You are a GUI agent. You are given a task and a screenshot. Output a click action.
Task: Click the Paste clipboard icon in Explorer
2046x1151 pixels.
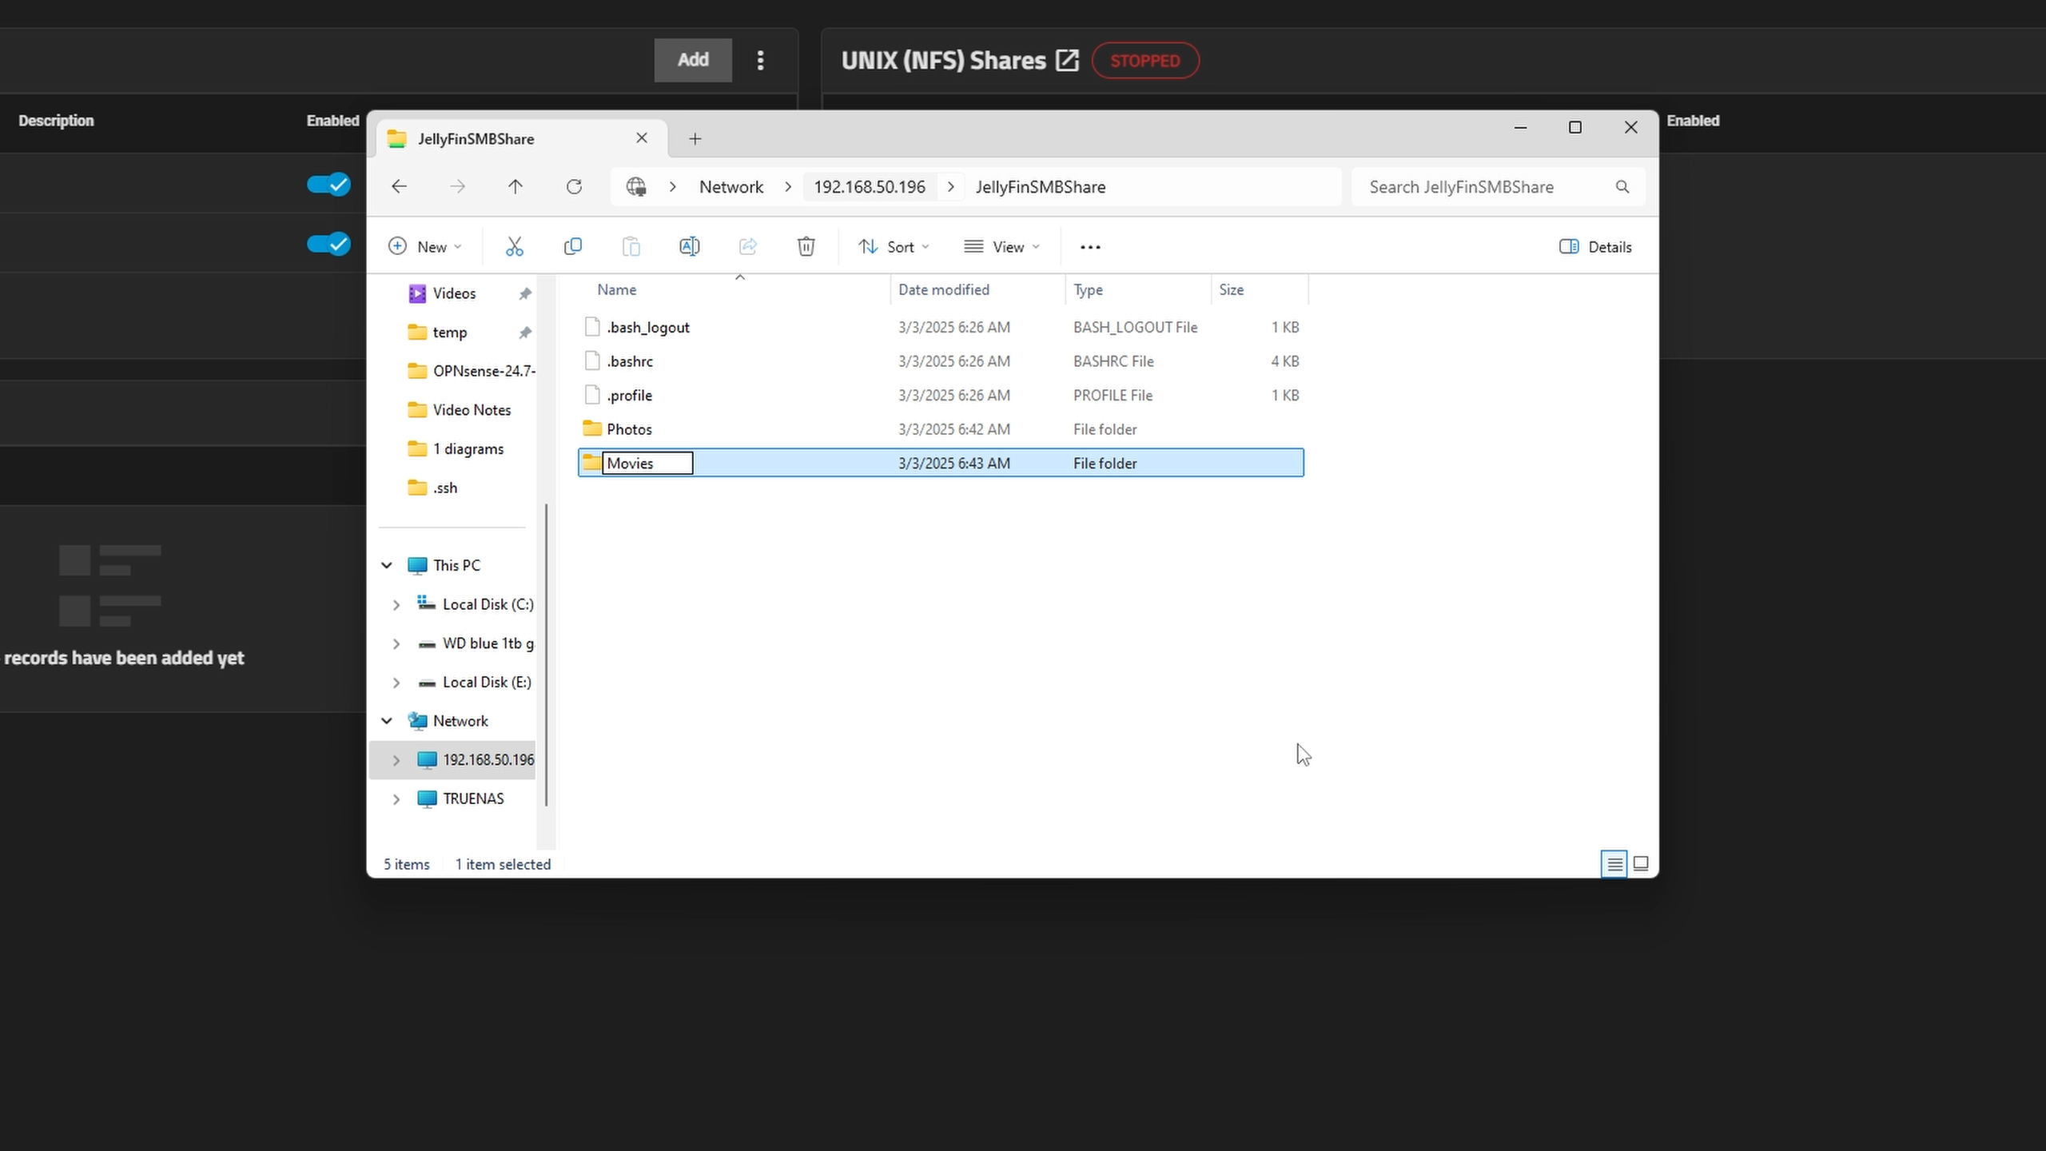tap(631, 247)
